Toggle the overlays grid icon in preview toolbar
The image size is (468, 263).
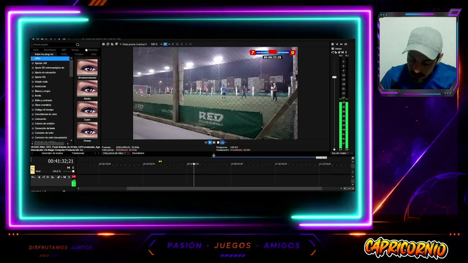coord(165,44)
